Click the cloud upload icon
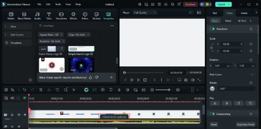The width and height of the screenshot is (261, 129). (166, 5)
